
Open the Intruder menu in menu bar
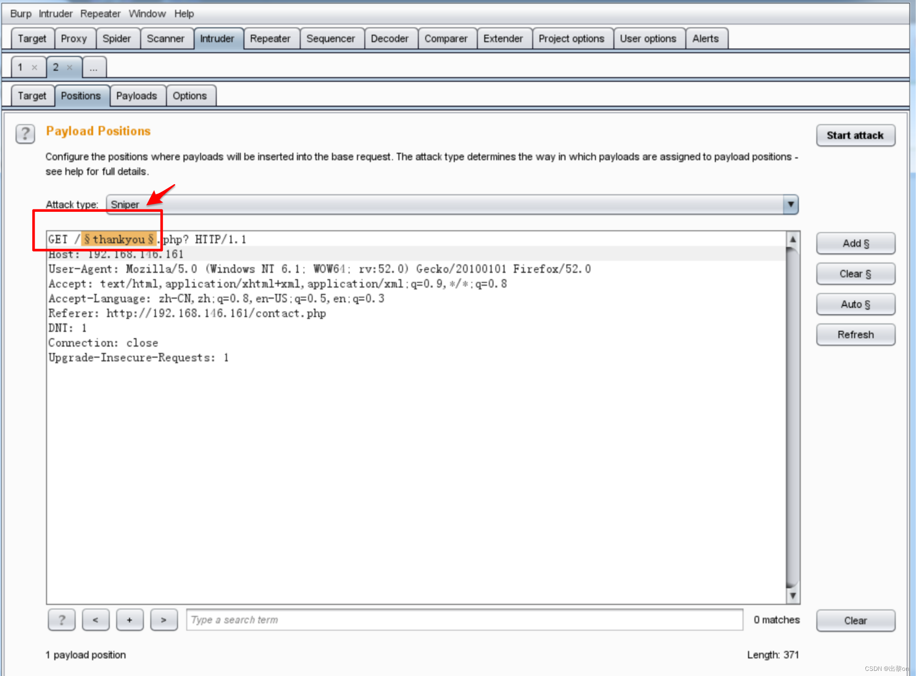[55, 14]
